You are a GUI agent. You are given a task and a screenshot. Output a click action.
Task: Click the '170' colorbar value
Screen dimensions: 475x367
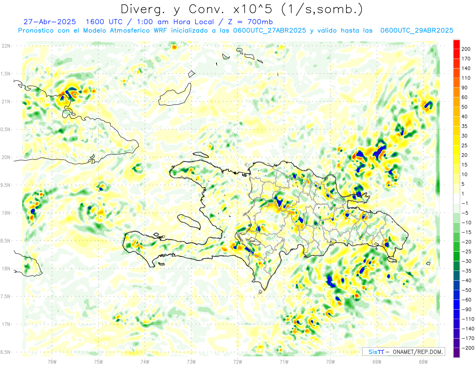pyautogui.click(x=466, y=59)
